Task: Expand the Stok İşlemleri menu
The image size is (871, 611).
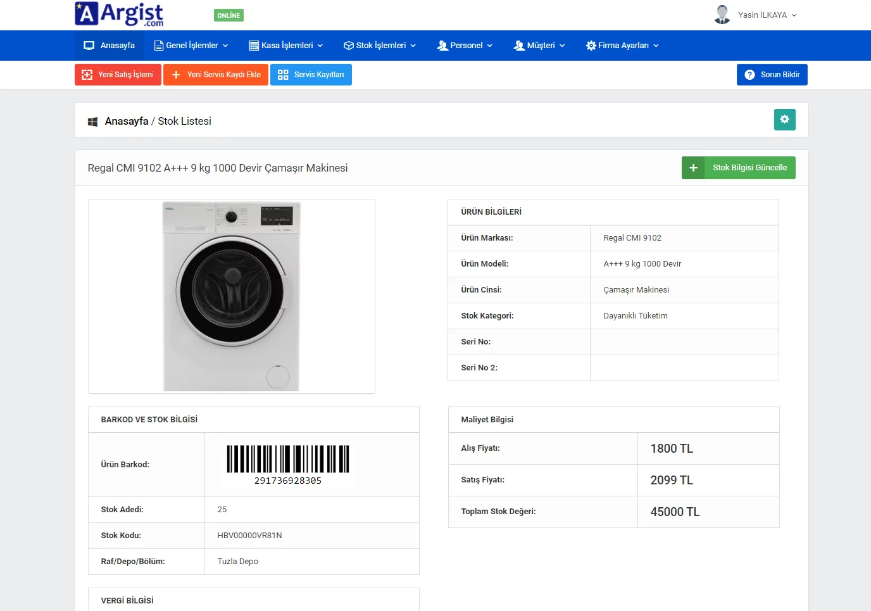Action: [x=380, y=46]
